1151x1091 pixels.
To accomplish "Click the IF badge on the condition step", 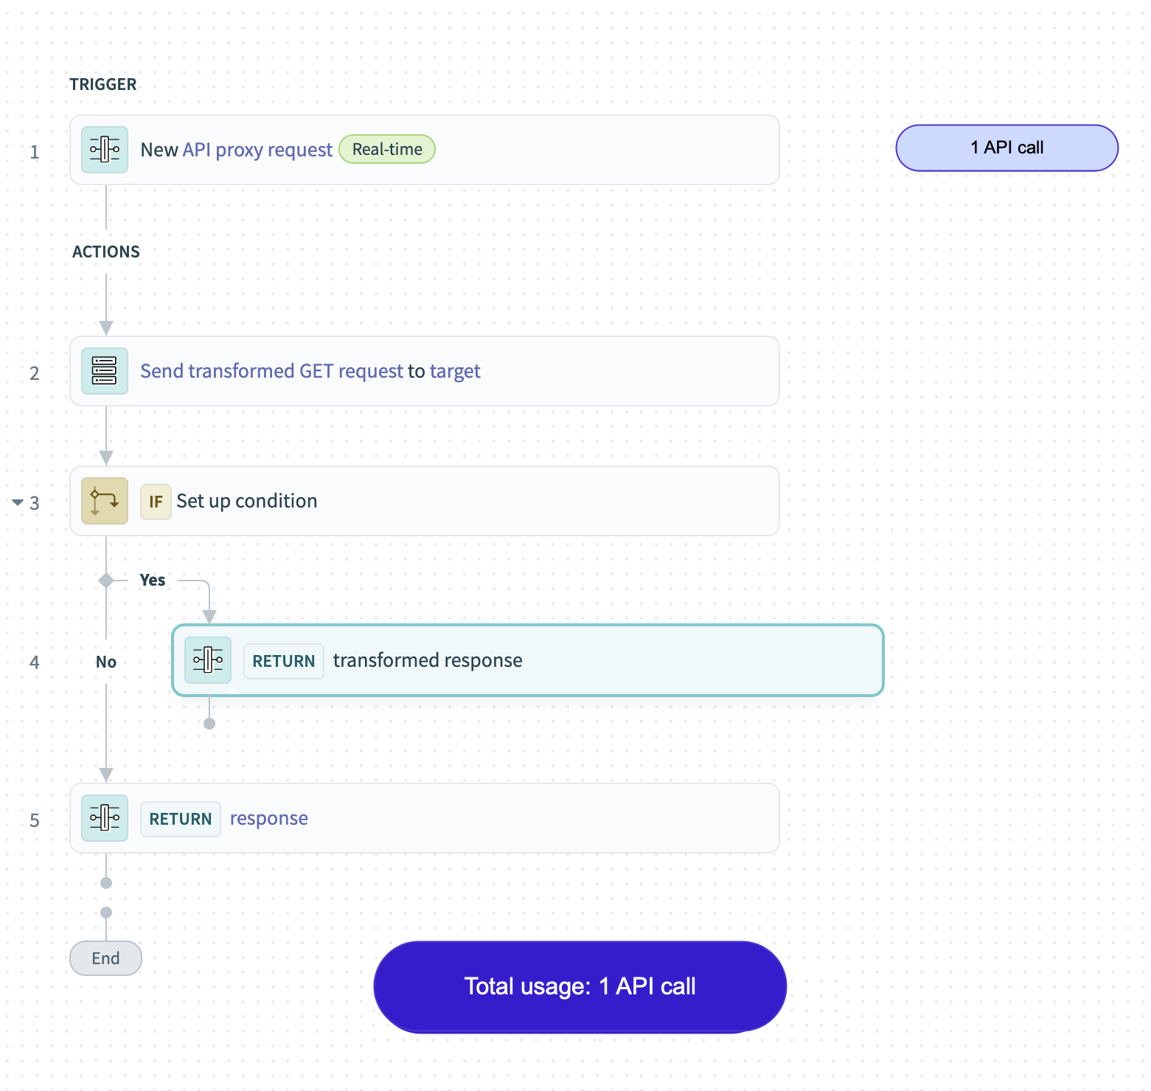I will (156, 501).
